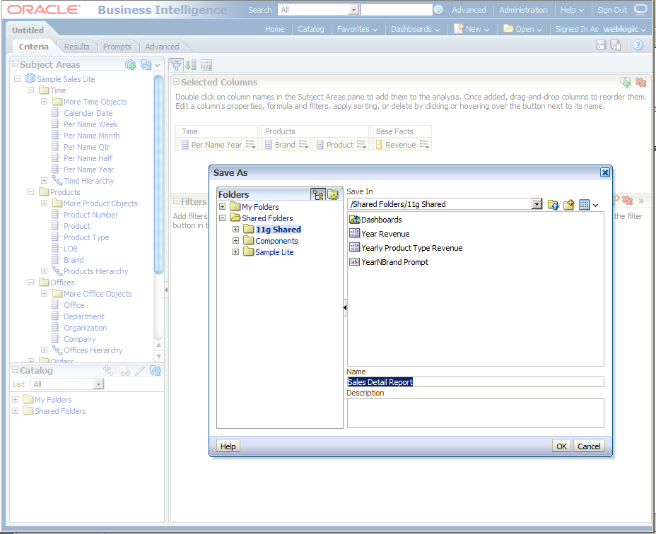This screenshot has width=656, height=534.
Task: Expand the More Product Objects folder
Action: coord(43,203)
